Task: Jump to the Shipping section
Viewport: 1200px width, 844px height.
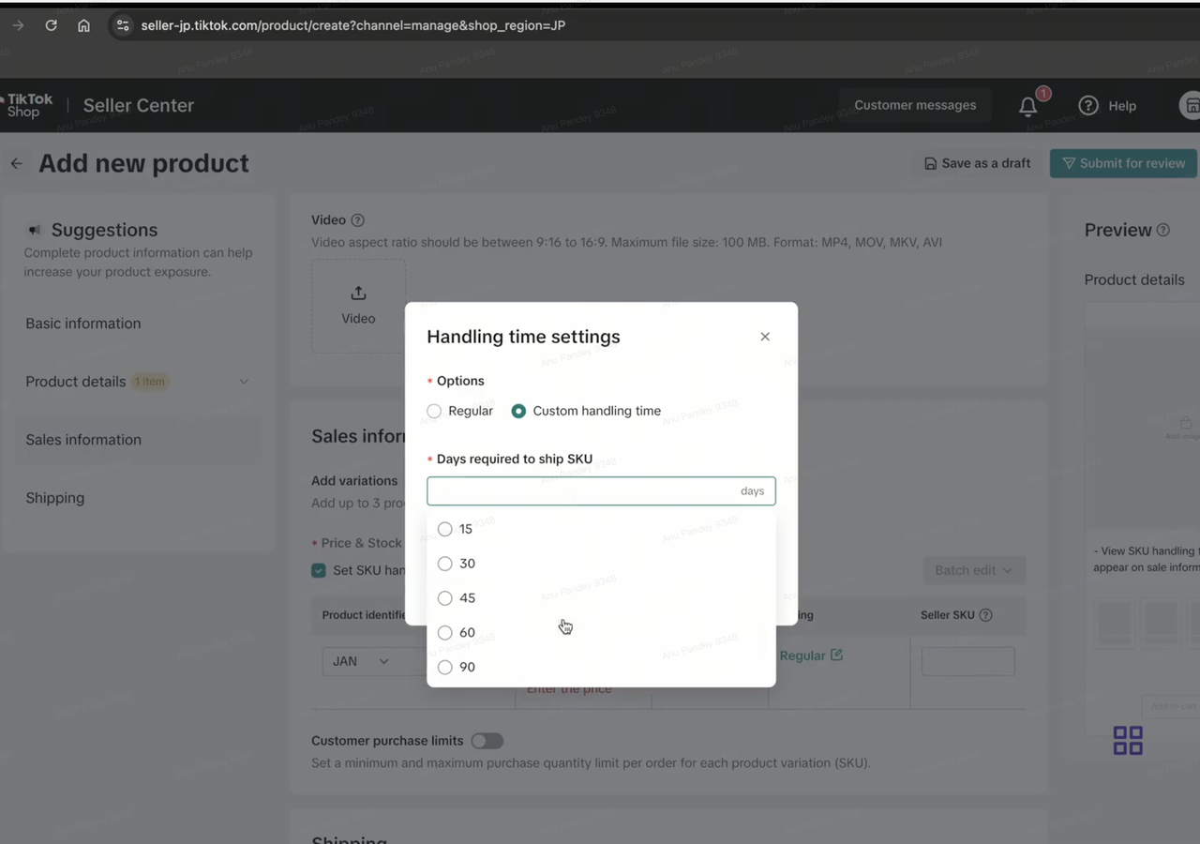Action: tap(55, 498)
